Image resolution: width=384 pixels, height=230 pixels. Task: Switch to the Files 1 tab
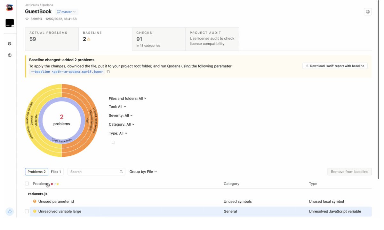tap(56, 171)
